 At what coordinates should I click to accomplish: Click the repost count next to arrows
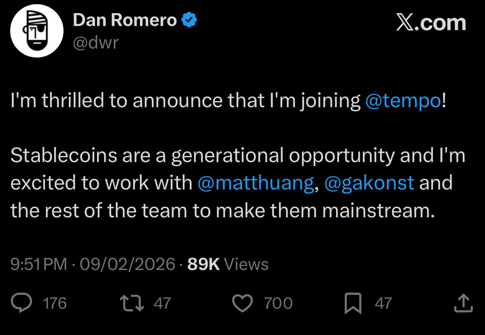162,304
